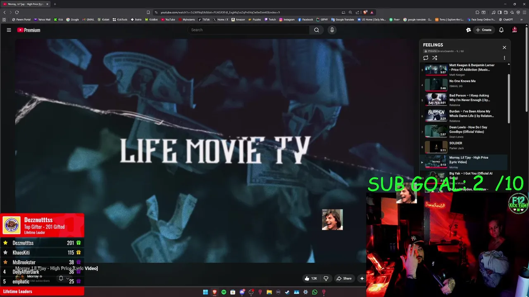Click the YouTube search magnifier button
This screenshot has width=529, height=297.
317,30
